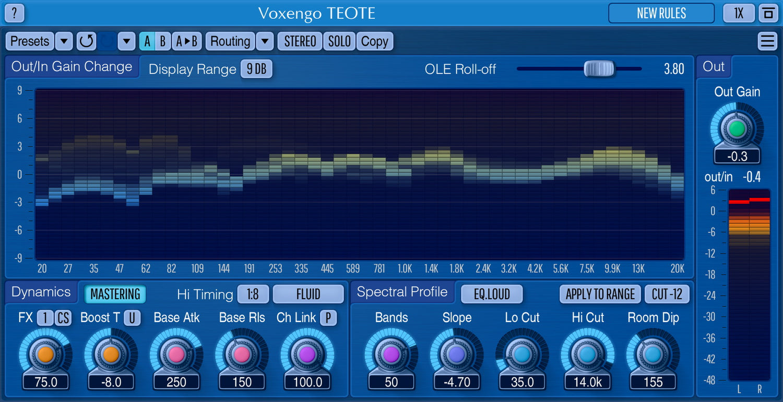Click the Ch Link knob
The width and height of the screenshot is (783, 402).
(307, 354)
